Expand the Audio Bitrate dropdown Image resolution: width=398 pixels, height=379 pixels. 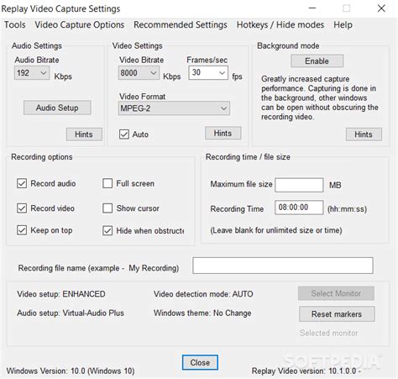pos(32,73)
